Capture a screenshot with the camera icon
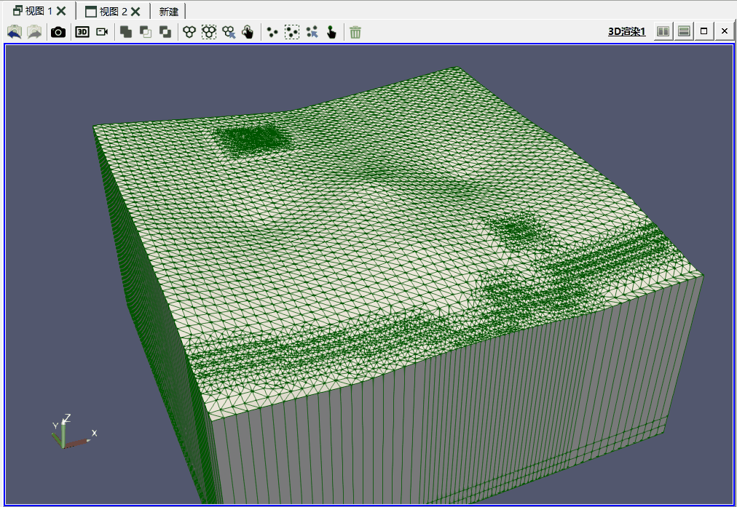The width and height of the screenshot is (737, 507). tap(58, 32)
